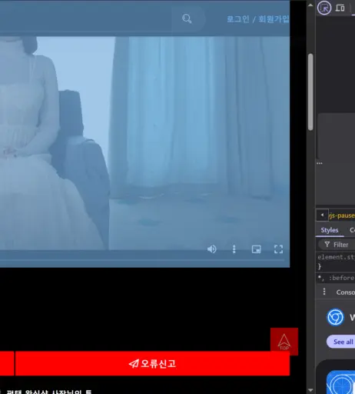
Task: Click the See all button
Action: coord(341,342)
